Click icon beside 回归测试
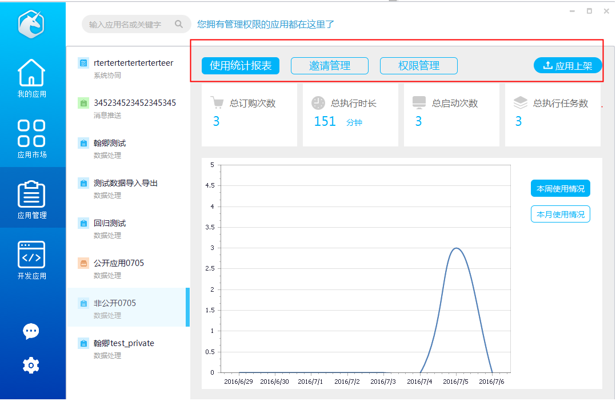 (x=83, y=223)
